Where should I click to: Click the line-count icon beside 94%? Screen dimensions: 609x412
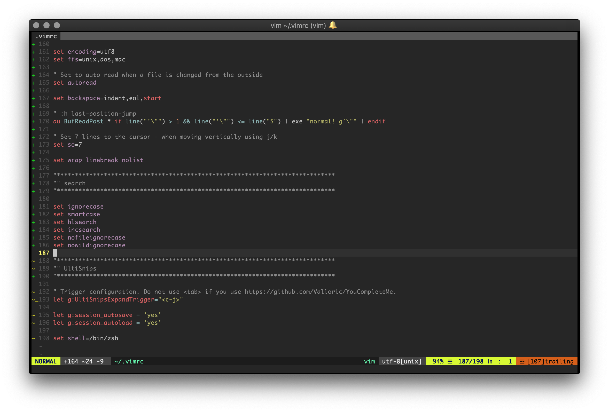[x=450, y=361]
